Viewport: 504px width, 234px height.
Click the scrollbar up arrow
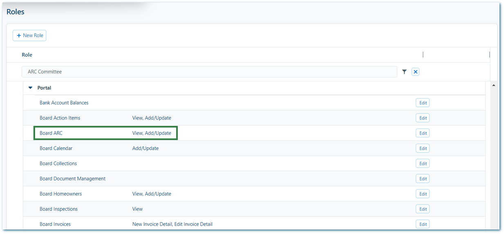click(493, 85)
